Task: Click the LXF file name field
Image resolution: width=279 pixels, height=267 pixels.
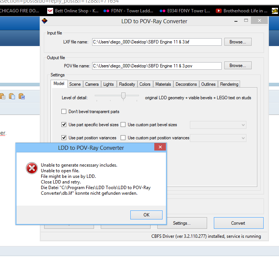Action: point(157,42)
